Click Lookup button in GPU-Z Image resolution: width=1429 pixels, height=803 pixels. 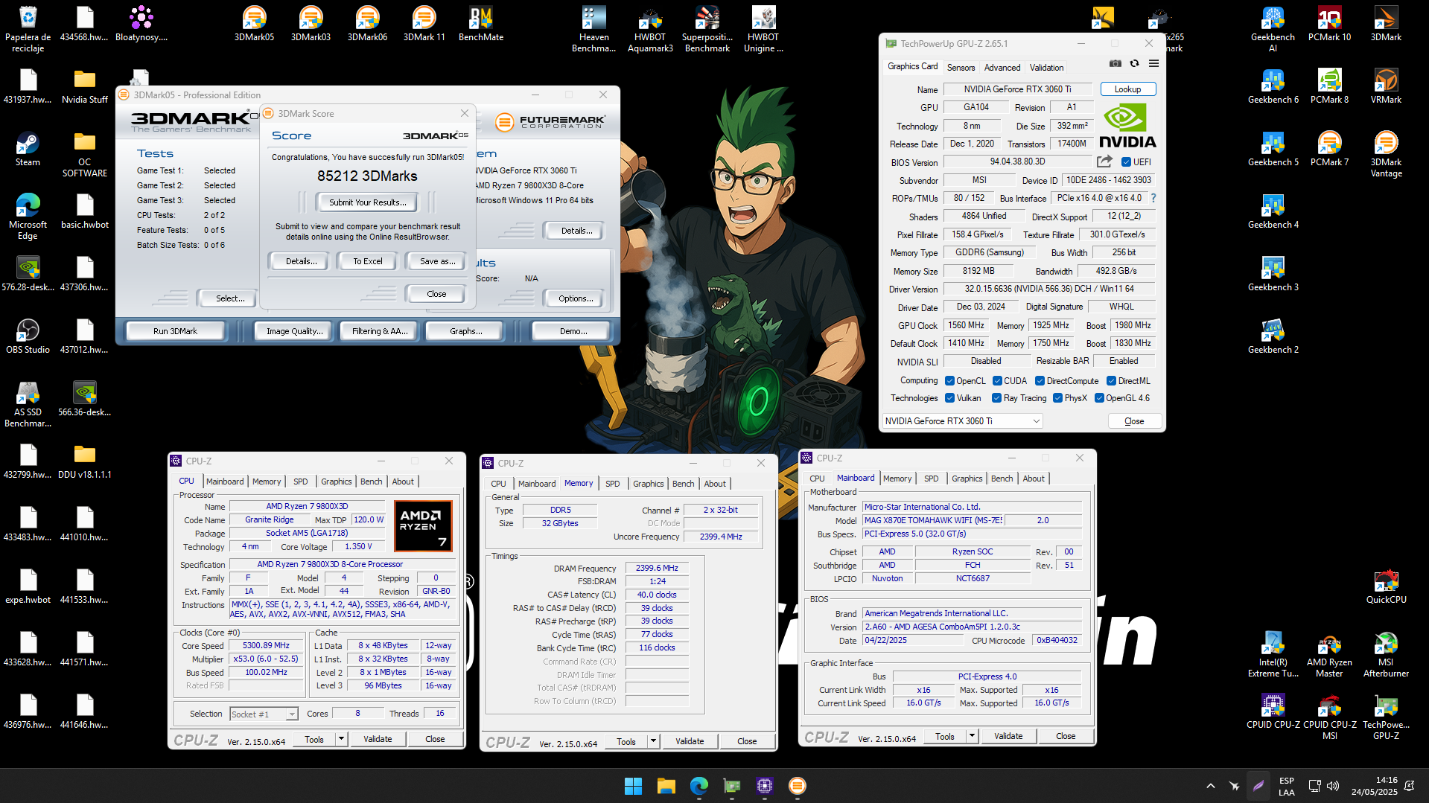point(1127,89)
